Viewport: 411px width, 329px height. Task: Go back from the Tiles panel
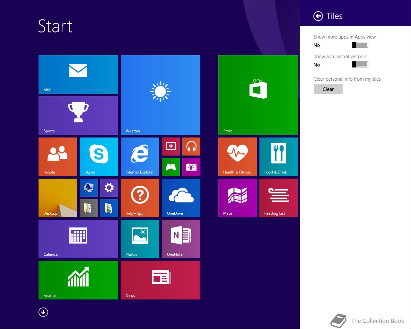click(x=318, y=16)
